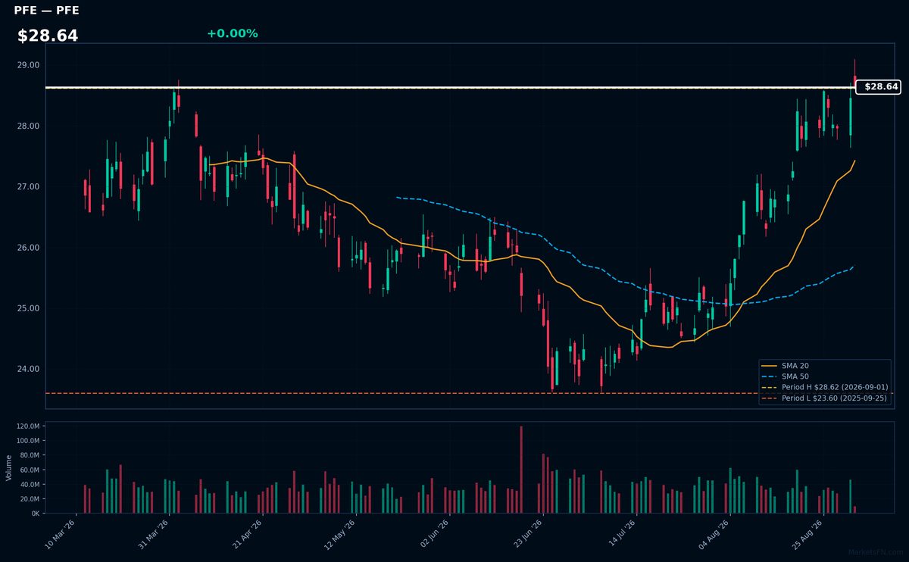Screen dimensions: 909x562
Task: Click the 100.0M volume axis label
Action: (27, 441)
